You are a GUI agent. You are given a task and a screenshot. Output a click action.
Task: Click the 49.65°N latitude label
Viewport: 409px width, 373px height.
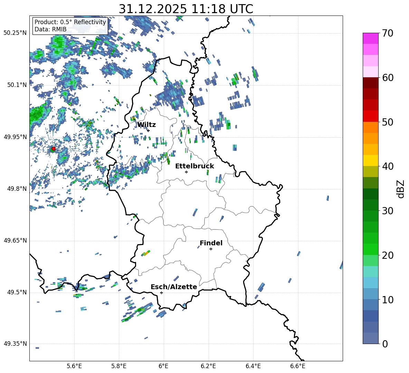pyautogui.click(x=16, y=241)
